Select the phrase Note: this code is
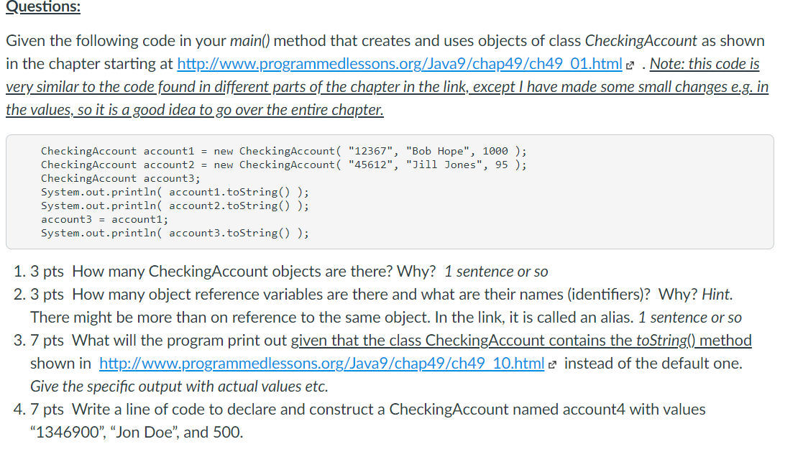 (705, 63)
